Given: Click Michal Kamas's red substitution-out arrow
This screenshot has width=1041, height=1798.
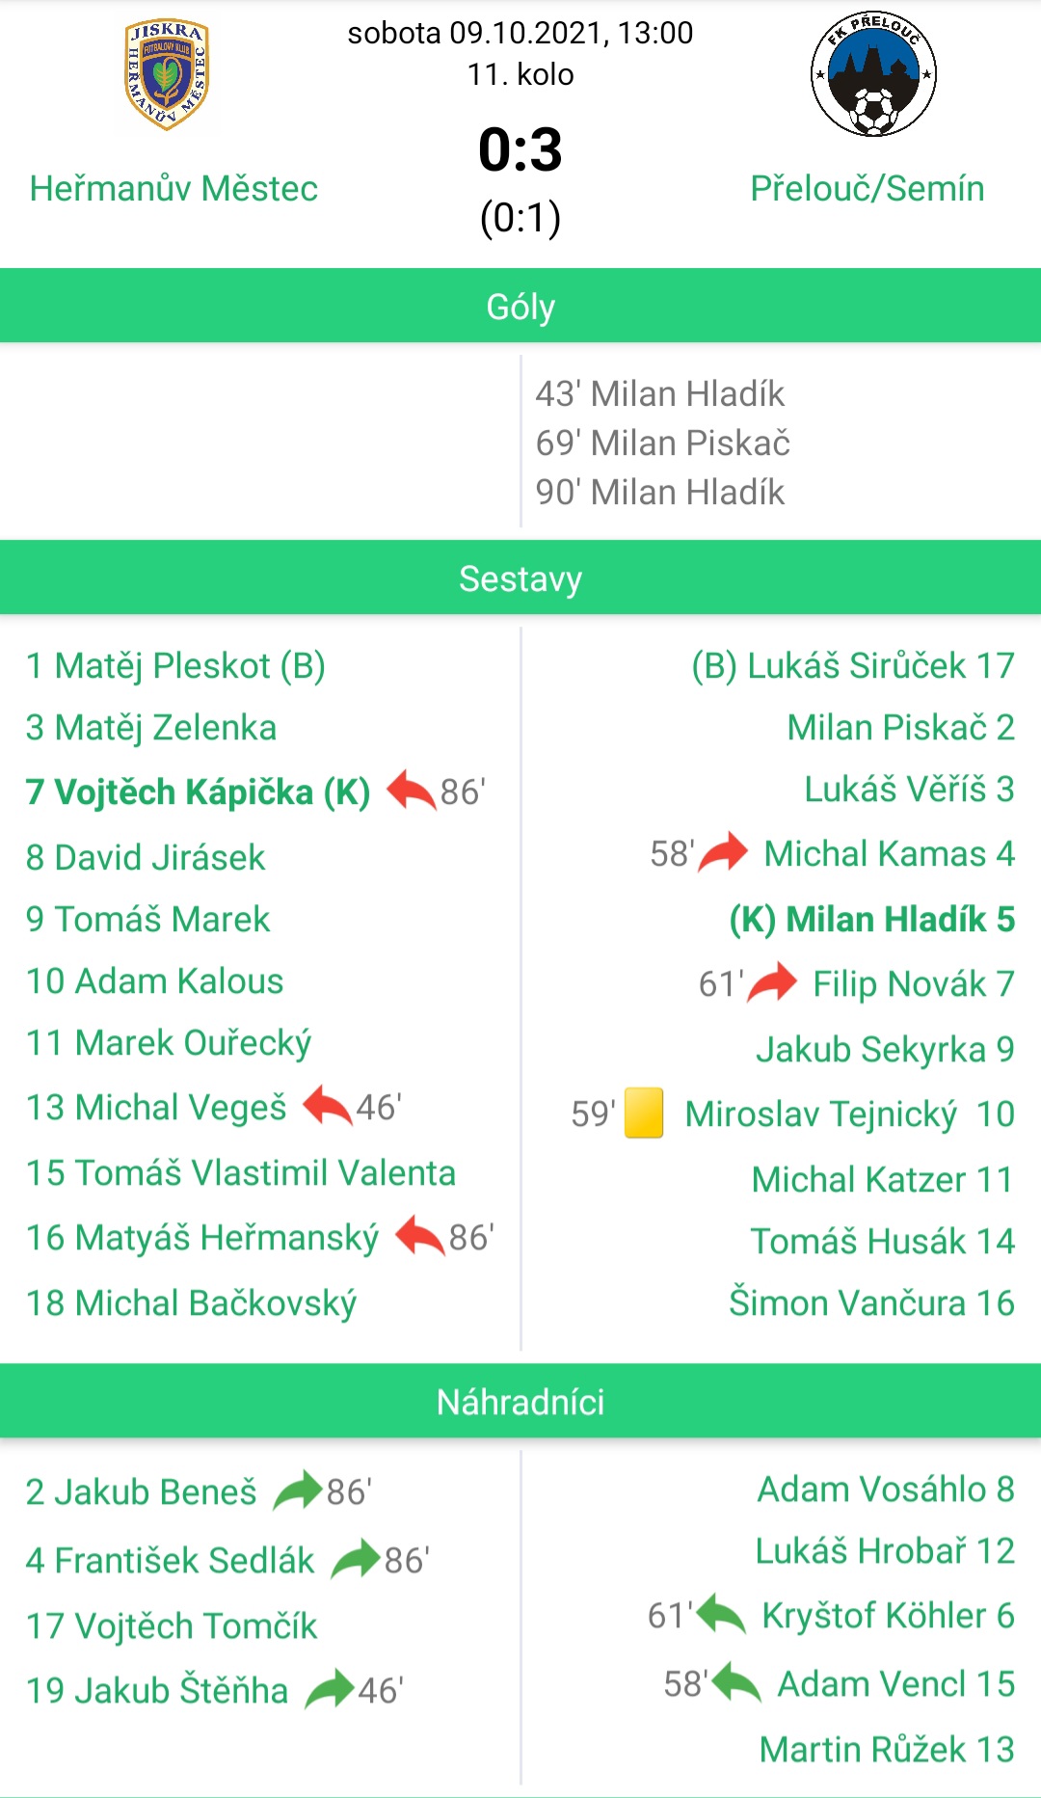Looking at the screenshot, I should pyautogui.click(x=723, y=852).
